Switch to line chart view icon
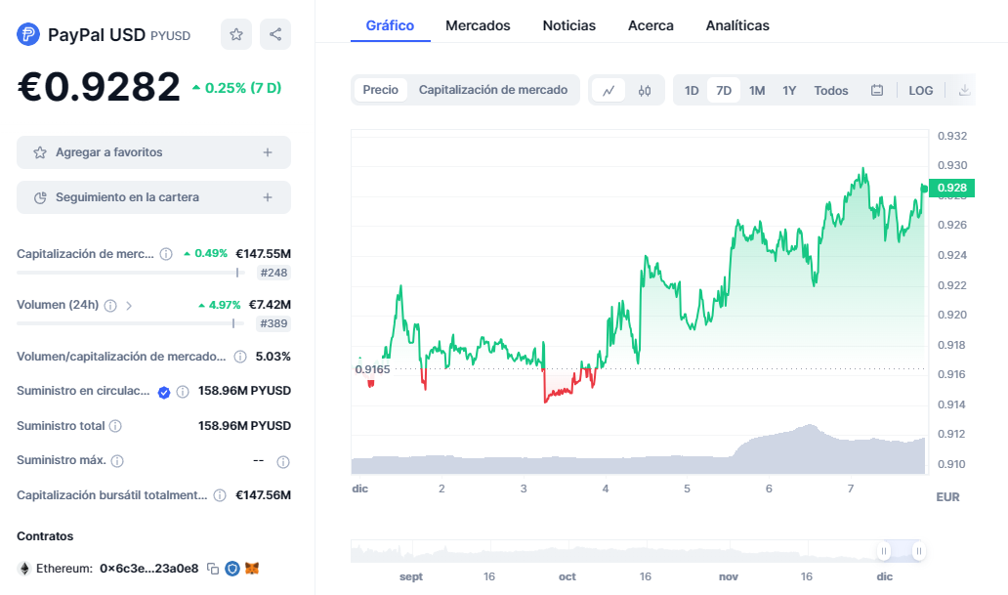 (x=609, y=90)
